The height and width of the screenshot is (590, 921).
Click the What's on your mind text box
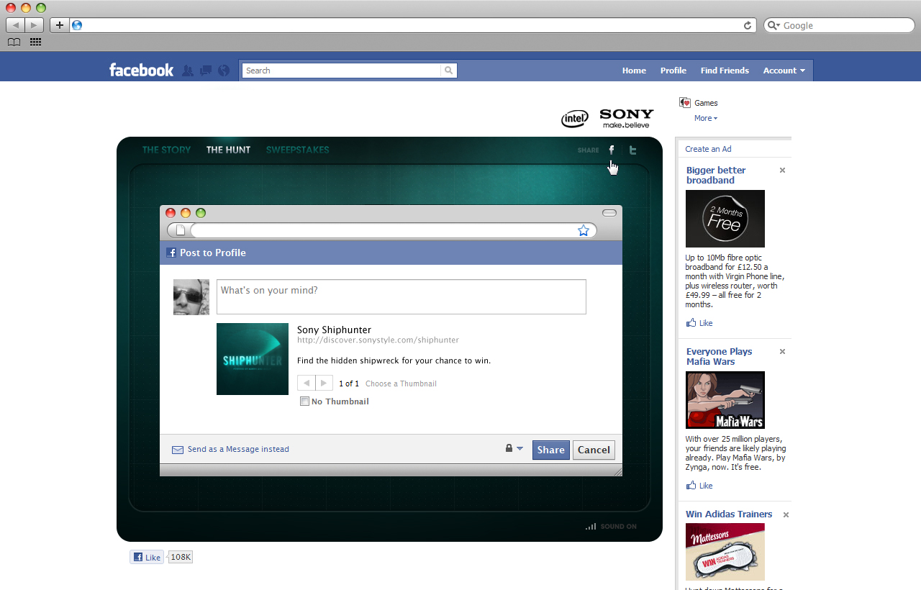[x=401, y=297]
